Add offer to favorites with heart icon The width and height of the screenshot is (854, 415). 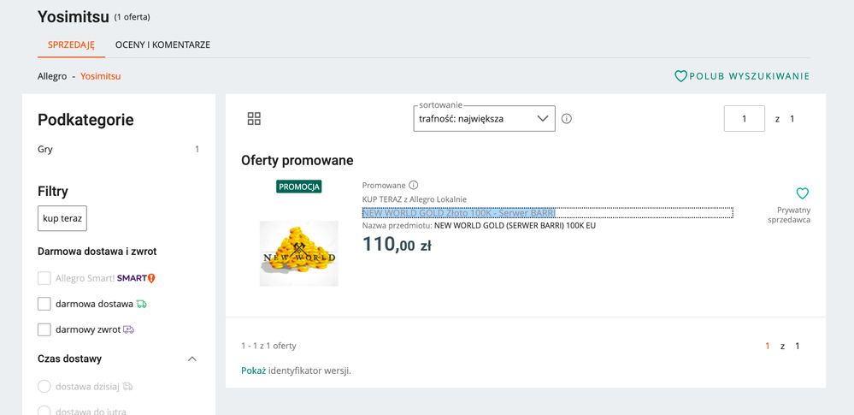click(x=802, y=193)
